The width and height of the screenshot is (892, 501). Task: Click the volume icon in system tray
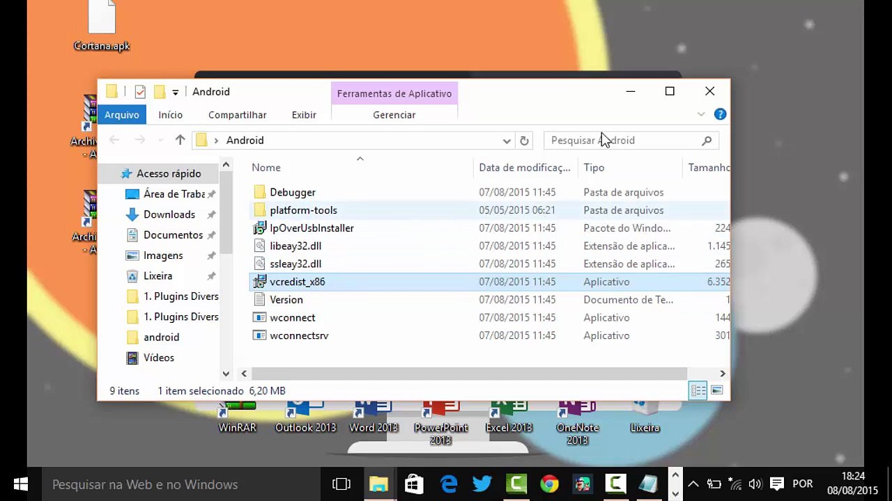755,484
